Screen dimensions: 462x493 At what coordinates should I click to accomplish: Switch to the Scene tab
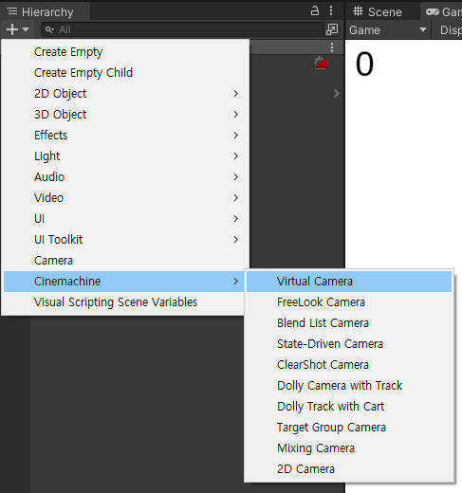[x=378, y=12]
